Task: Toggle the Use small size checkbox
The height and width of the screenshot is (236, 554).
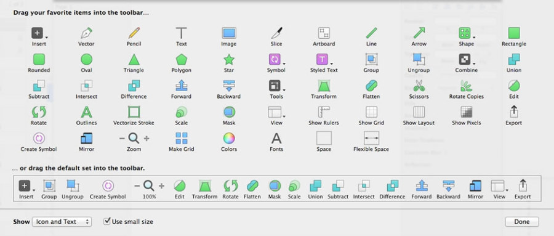Action: point(107,221)
